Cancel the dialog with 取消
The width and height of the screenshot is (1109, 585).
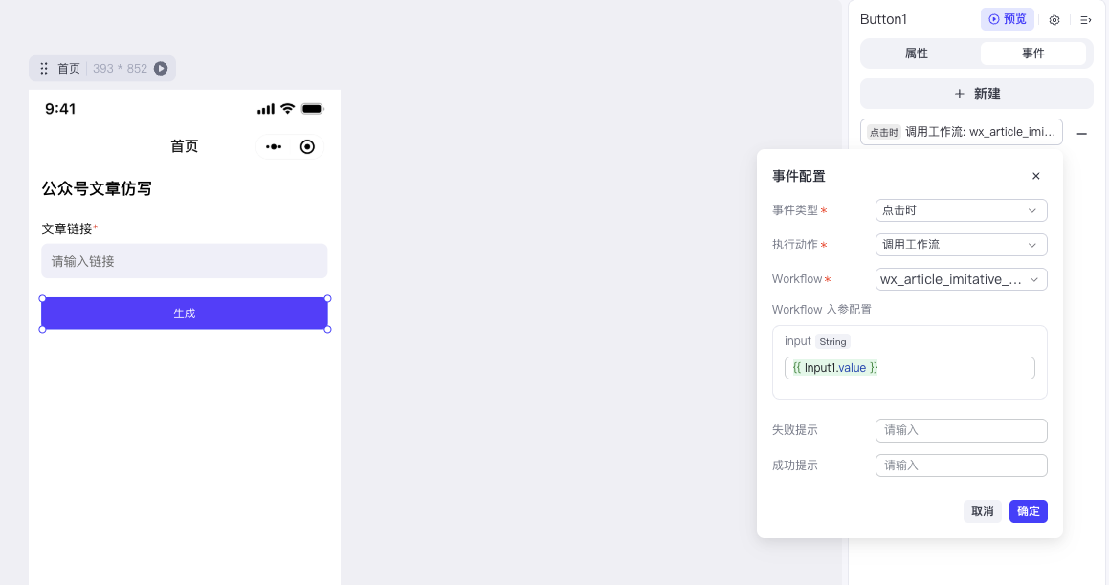coord(982,511)
